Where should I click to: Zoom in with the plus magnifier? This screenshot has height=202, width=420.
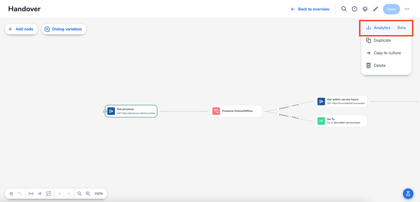click(88, 194)
